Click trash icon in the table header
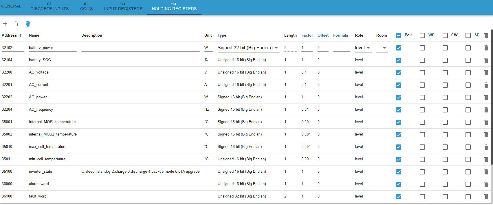 coord(486,35)
